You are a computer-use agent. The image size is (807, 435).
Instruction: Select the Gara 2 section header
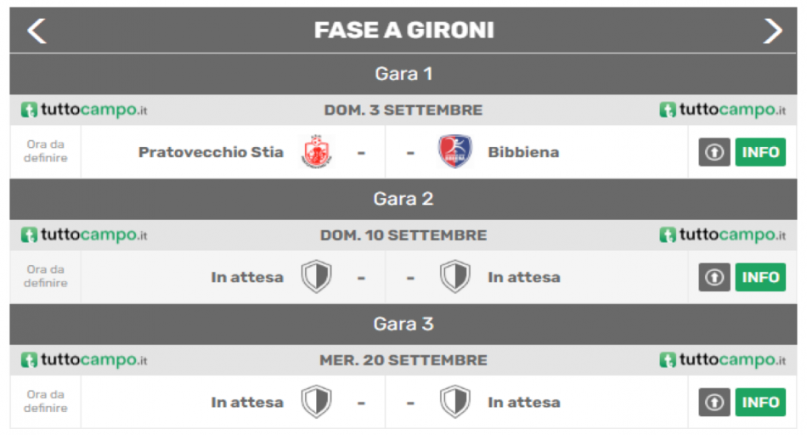[403, 199]
